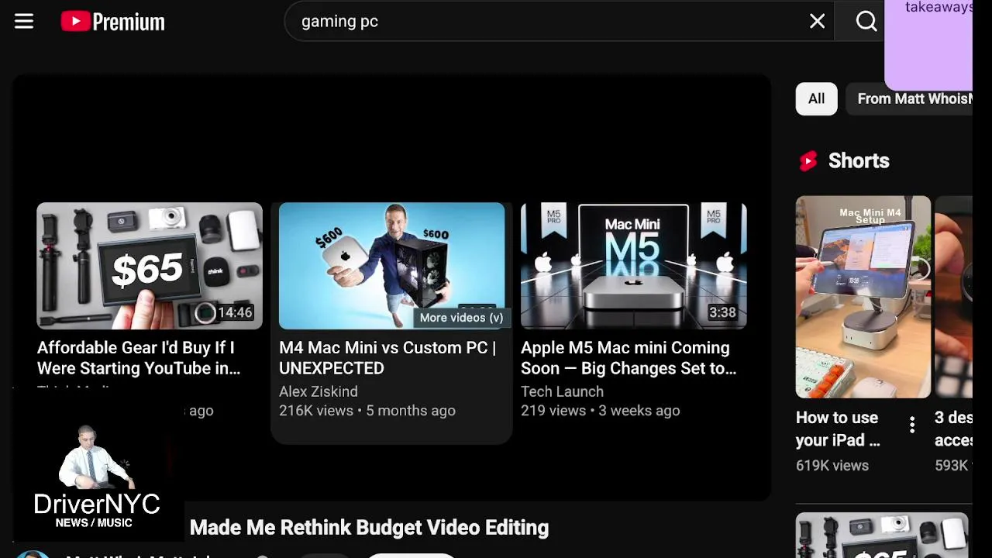The image size is (992, 558).
Task: Run search with magnifier button
Action: [x=866, y=22]
